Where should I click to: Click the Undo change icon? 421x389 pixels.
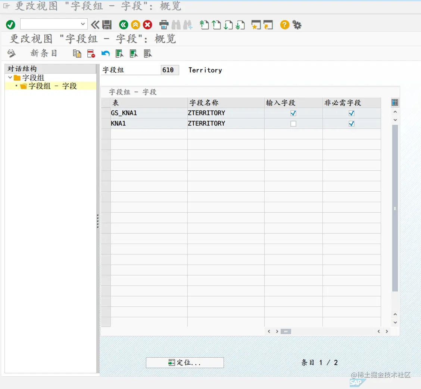(x=106, y=53)
